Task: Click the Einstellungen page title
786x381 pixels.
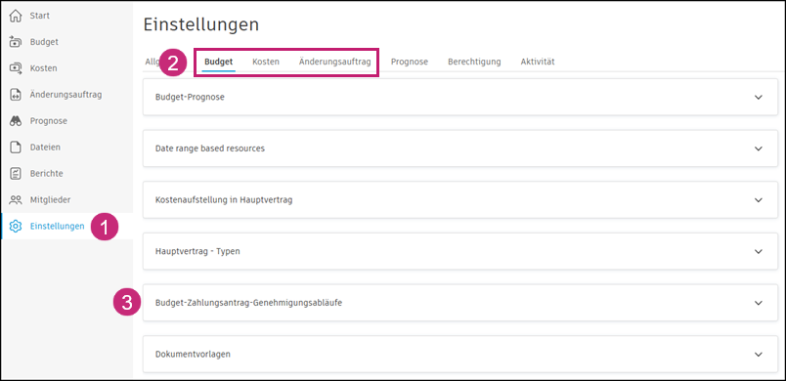Action: [x=201, y=24]
